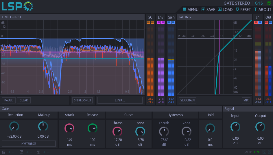Toggle the Gain right channel blue indicator
Screen dimensions: 273x155
pyautogui.click(x=173, y=22)
